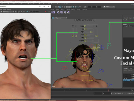Image resolution: width=134 pixels, height=101 pixels.
Task: Open the Cache menu
Action: [59, 4]
